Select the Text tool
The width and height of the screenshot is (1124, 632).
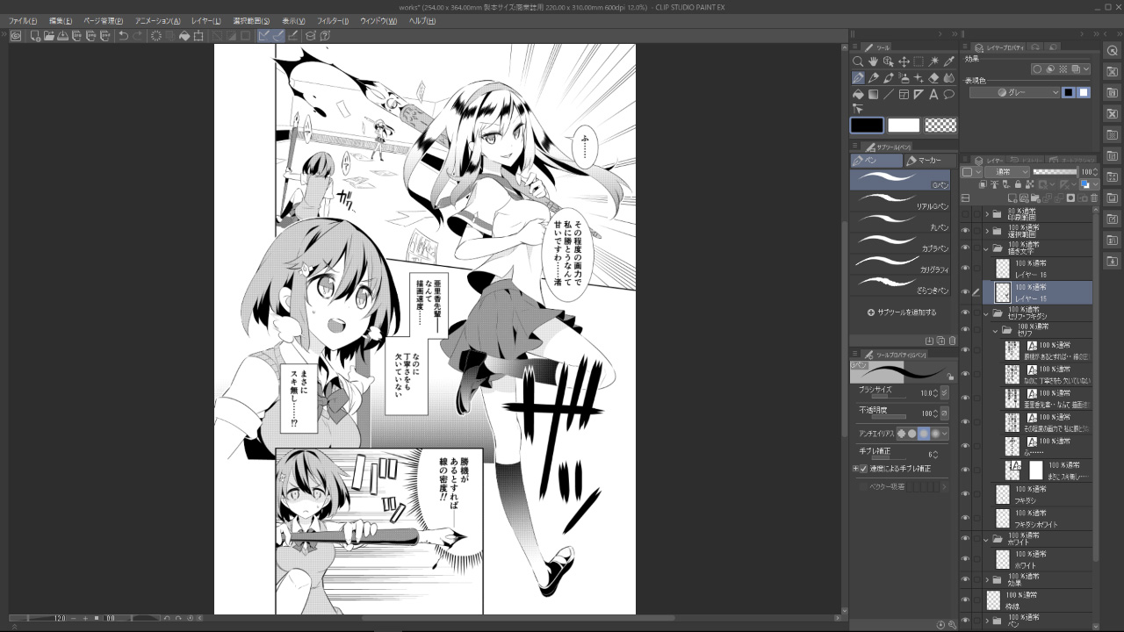pyautogui.click(x=933, y=94)
